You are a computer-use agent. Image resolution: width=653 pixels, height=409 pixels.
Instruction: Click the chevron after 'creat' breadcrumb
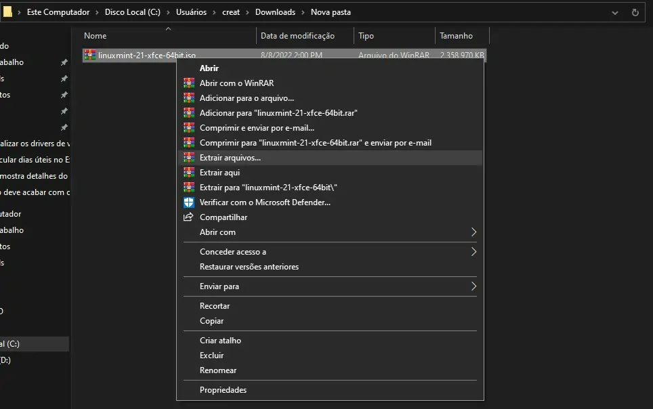coord(247,12)
